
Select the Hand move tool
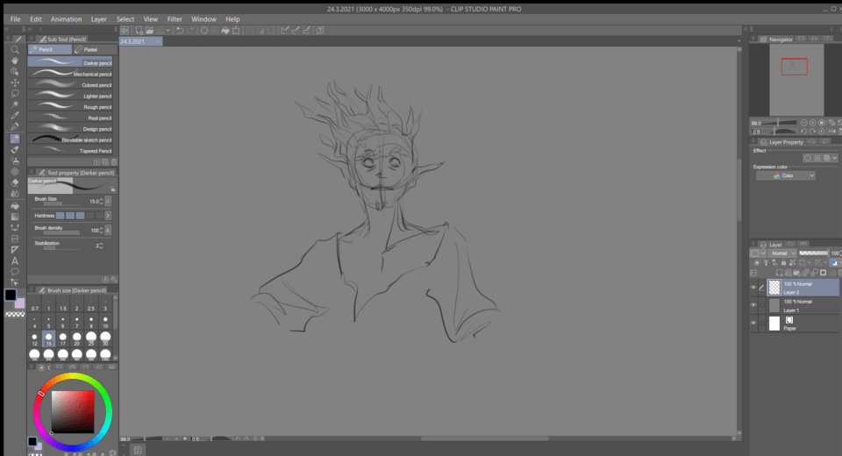15,61
